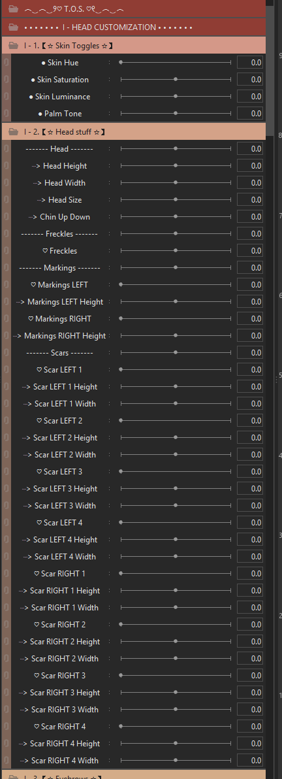Select the Scar RIGHT 1 Width parameter

pyautogui.click(x=59, y=608)
